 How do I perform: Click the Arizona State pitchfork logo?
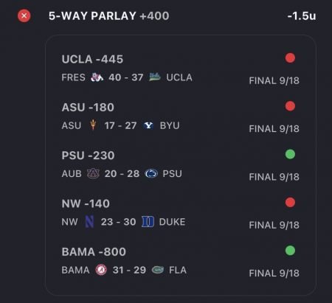(x=93, y=125)
